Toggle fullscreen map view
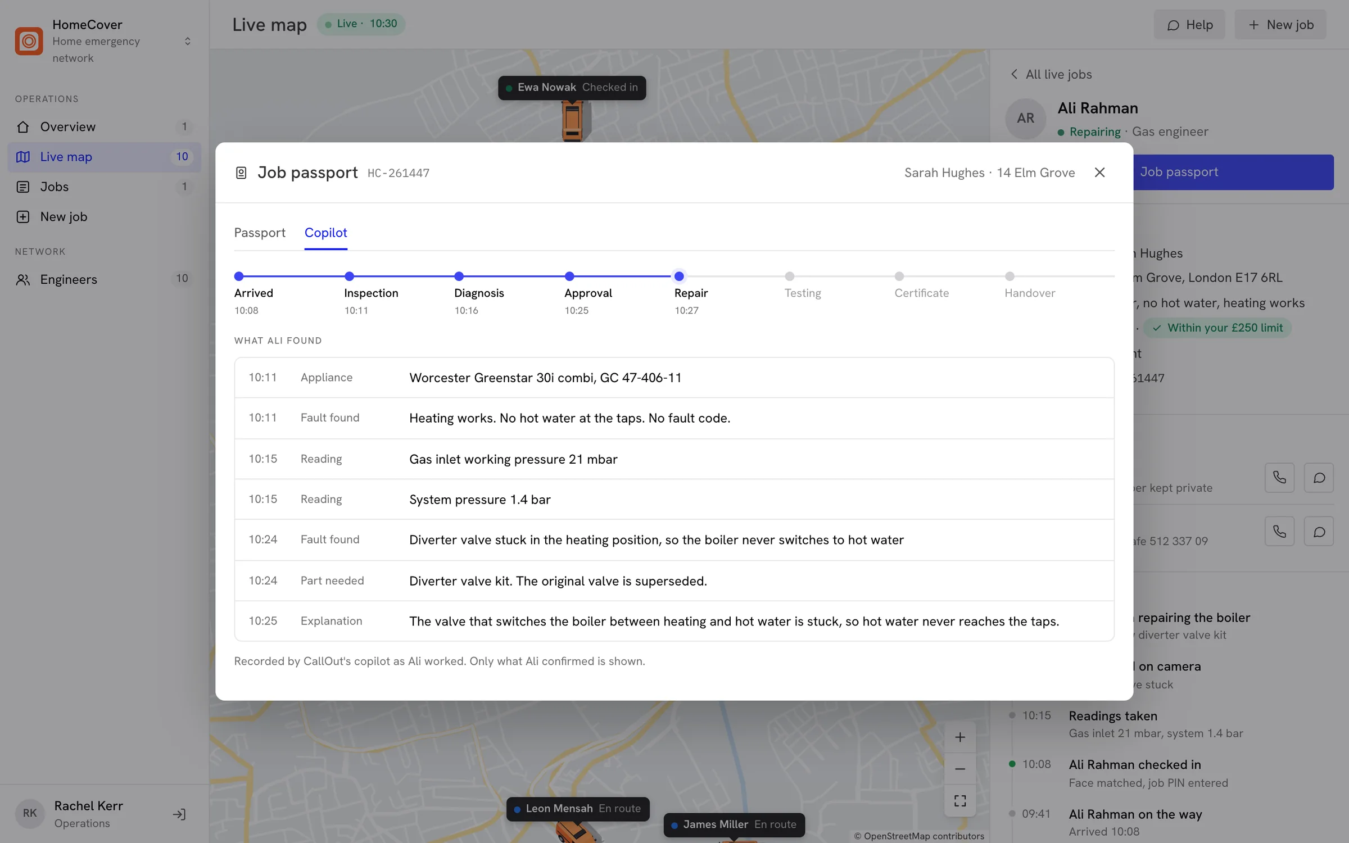 point(960,800)
